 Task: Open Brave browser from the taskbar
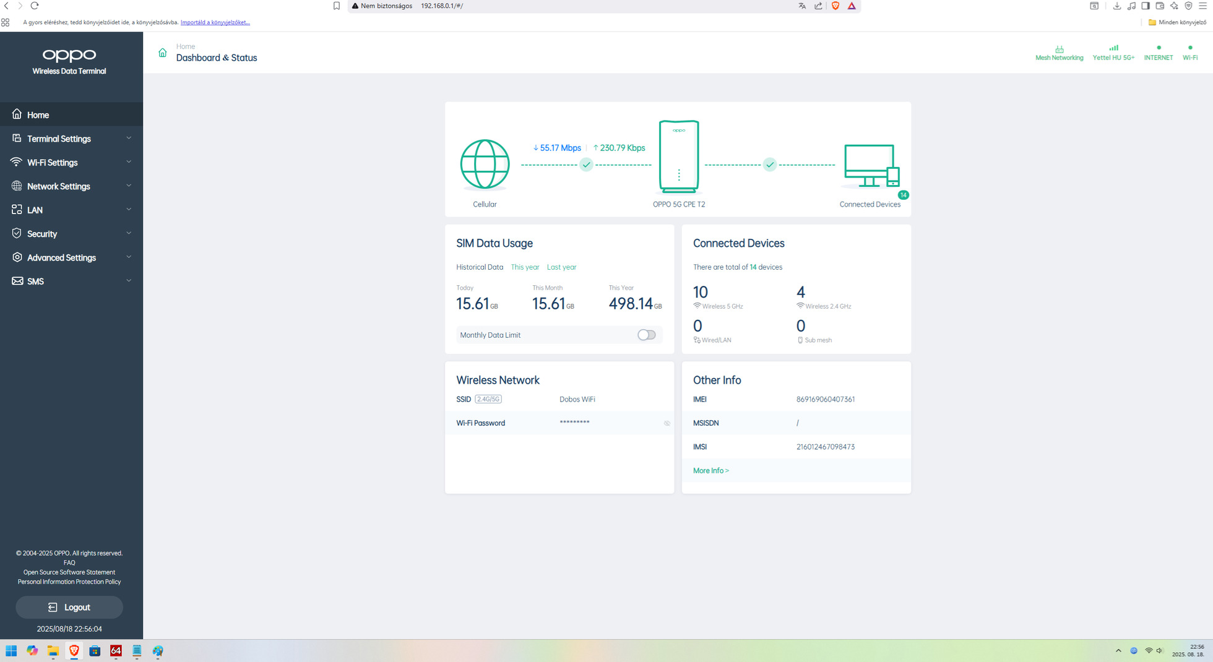point(74,650)
